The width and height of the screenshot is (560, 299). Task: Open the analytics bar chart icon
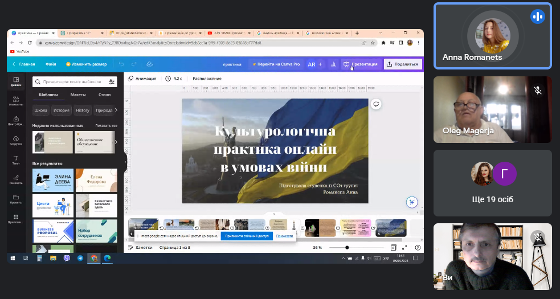(333, 64)
